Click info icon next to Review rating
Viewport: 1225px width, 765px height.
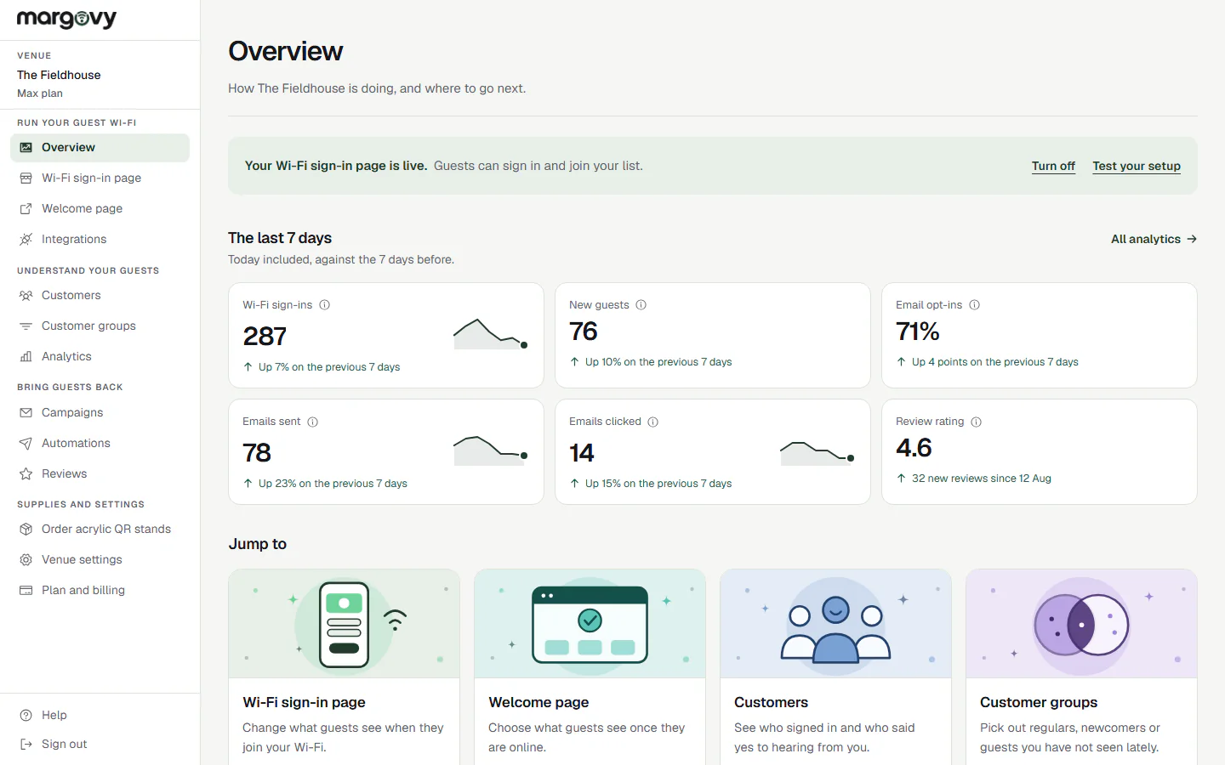tap(977, 422)
